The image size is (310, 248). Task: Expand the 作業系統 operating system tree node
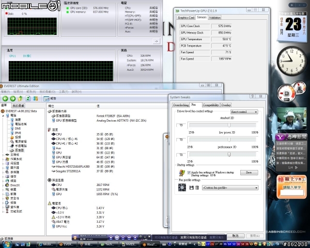tap(3, 159)
